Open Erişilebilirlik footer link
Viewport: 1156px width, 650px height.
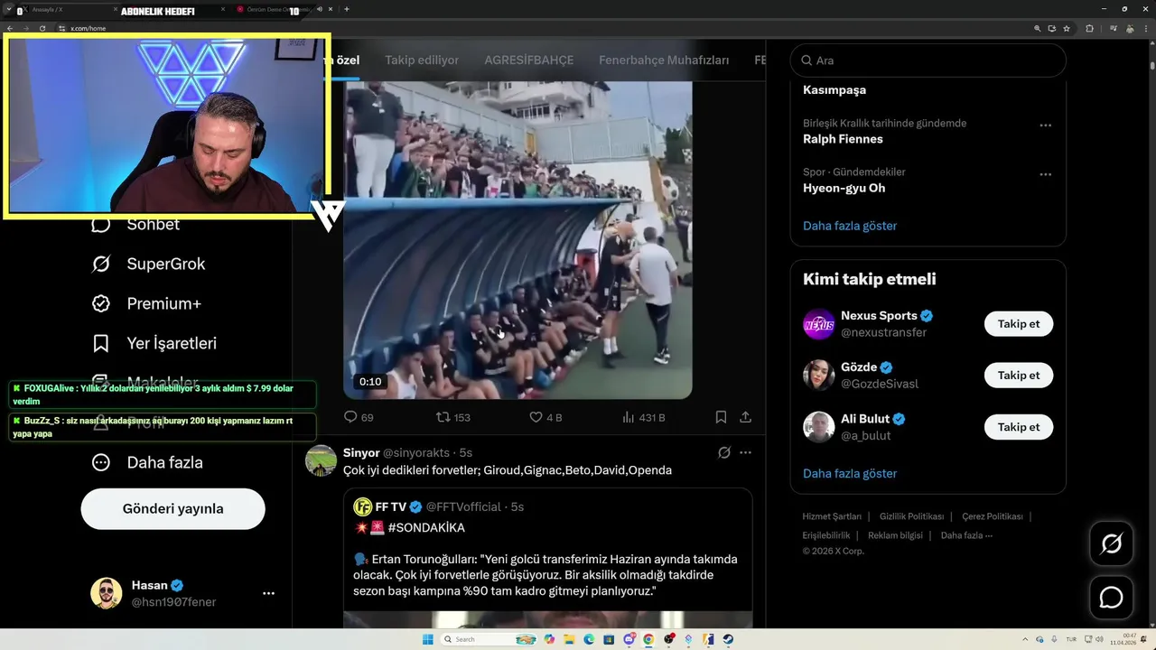tap(826, 535)
